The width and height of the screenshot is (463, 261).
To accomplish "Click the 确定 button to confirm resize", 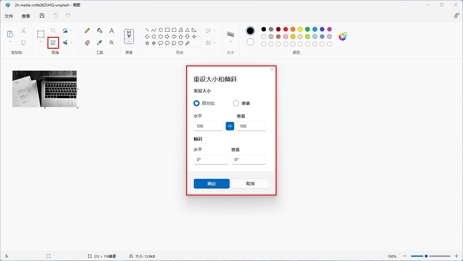I will (x=211, y=184).
